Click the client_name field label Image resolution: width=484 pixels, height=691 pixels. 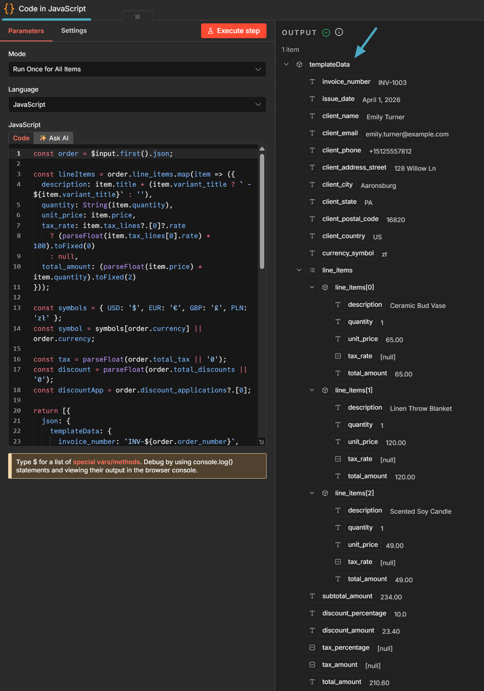click(x=340, y=116)
